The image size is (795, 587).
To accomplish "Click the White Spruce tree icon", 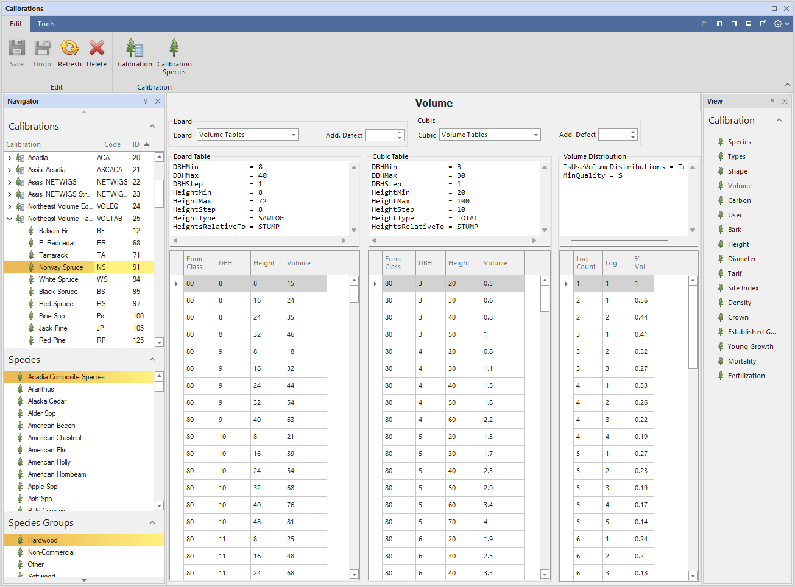I will coord(31,279).
